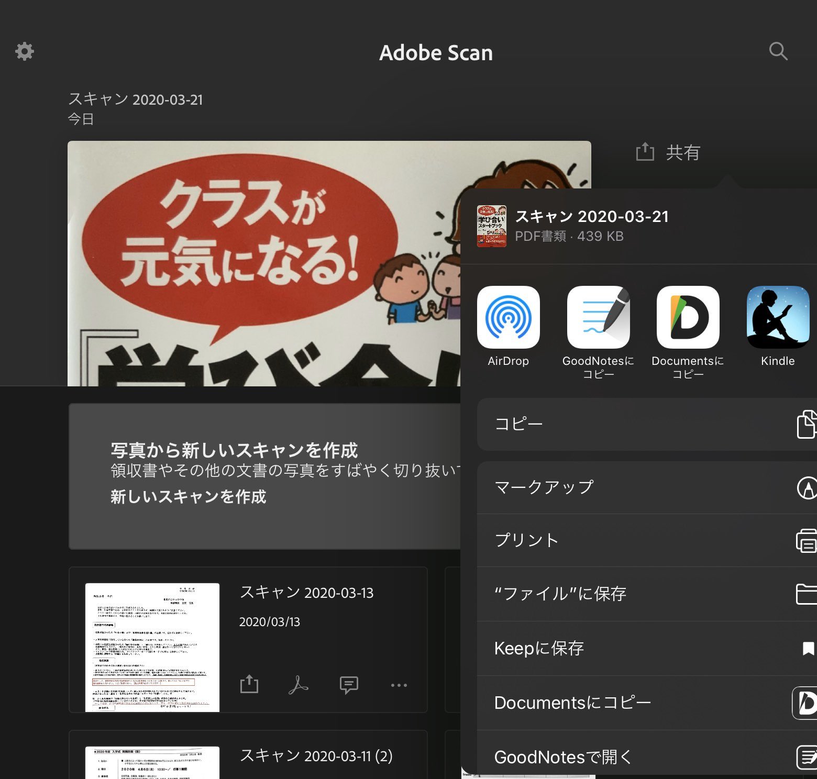This screenshot has width=817, height=779.
Task: Tap the folder icon for Files
Action: (x=807, y=594)
